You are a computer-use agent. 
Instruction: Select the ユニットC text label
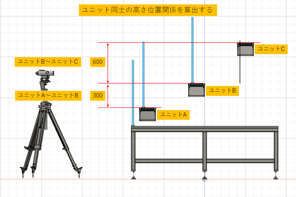(x=271, y=49)
